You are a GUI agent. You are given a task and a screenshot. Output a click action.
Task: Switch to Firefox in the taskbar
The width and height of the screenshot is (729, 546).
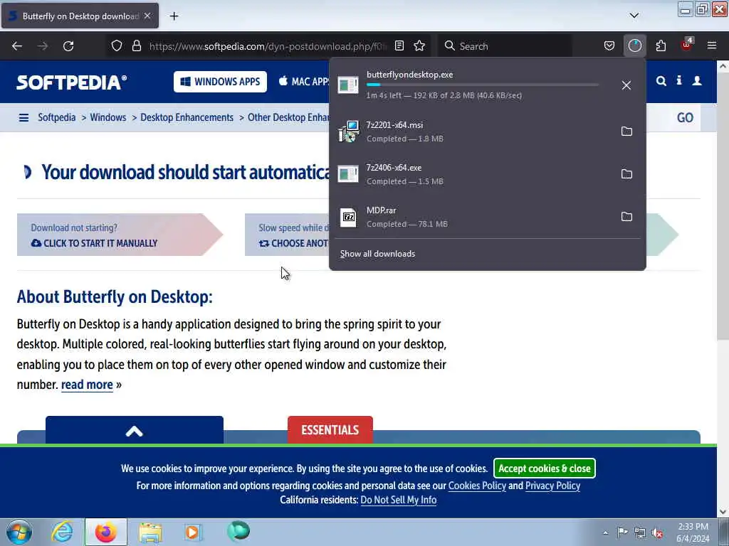[106, 532]
